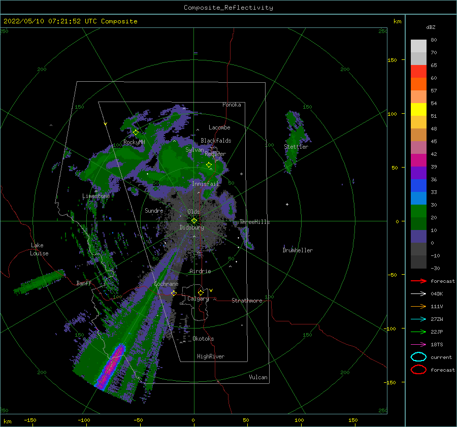Click the Ponoka city label
The width and height of the screenshot is (457, 427).
click(x=232, y=105)
